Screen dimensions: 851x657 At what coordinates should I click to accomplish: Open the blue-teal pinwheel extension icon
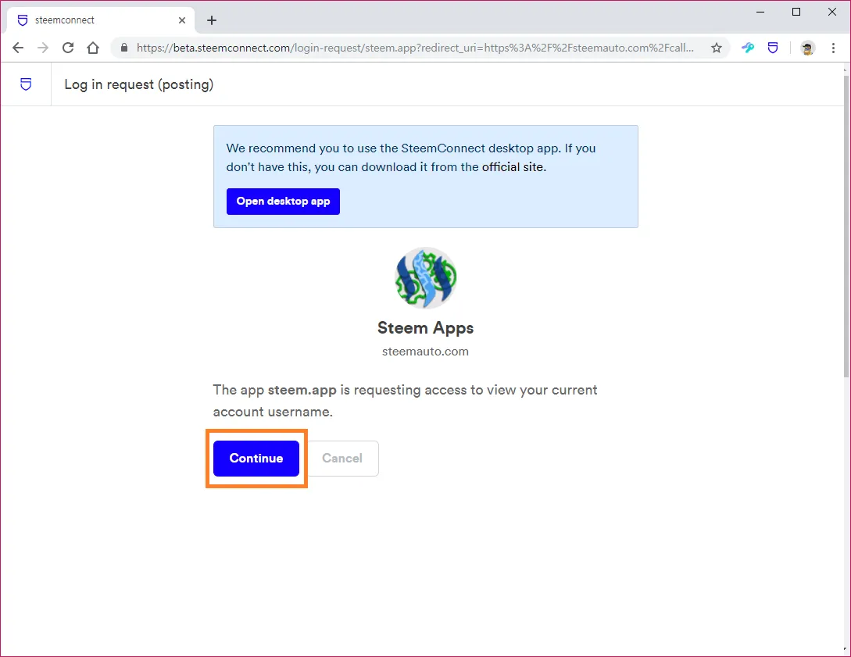click(748, 48)
